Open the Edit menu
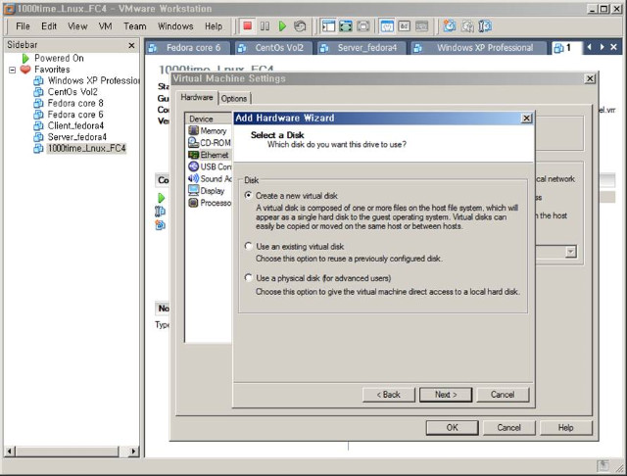The width and height of the screenshot is (627, 476). tap(49, 26)
